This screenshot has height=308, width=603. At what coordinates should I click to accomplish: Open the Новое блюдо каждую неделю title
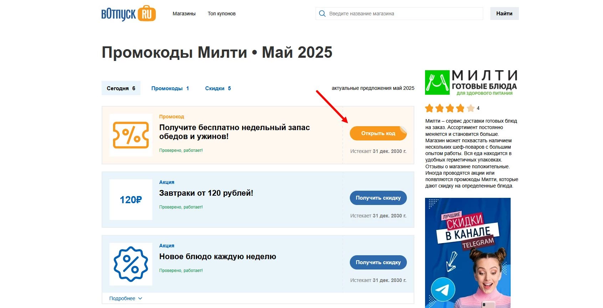[218, 256]
